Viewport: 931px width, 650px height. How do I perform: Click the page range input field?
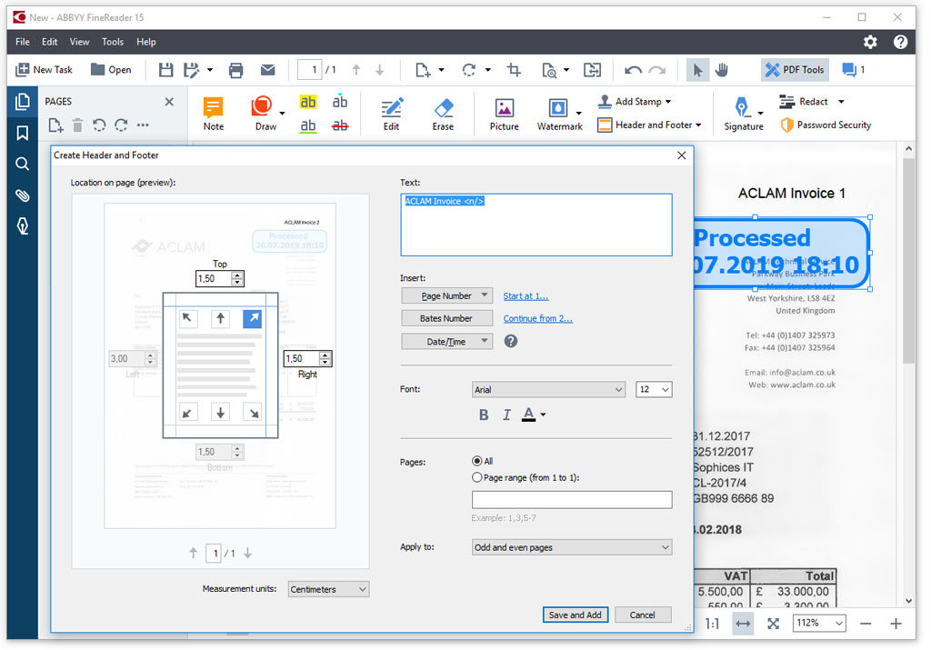coord(572,499)
